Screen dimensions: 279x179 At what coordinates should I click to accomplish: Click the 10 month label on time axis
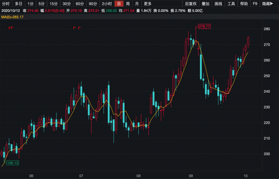246,176
